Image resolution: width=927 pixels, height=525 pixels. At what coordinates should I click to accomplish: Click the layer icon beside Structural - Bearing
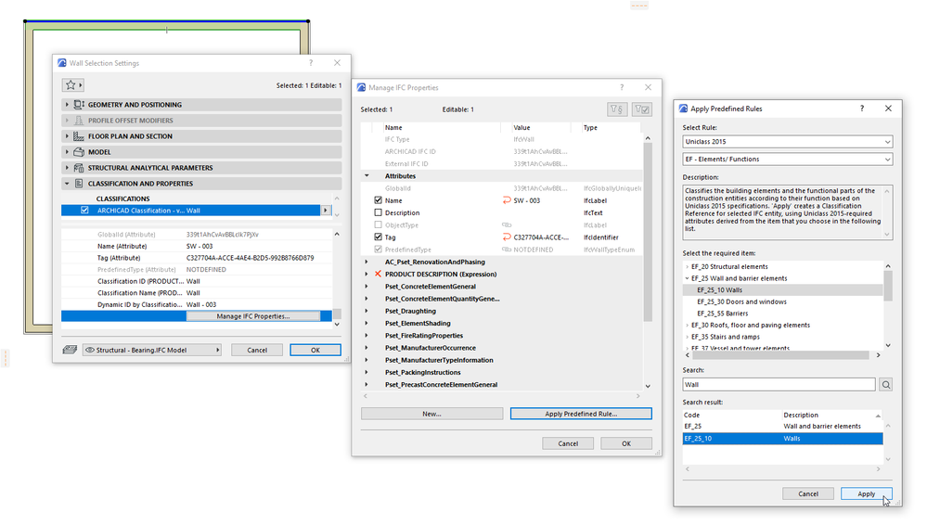(x=70, y=350)
